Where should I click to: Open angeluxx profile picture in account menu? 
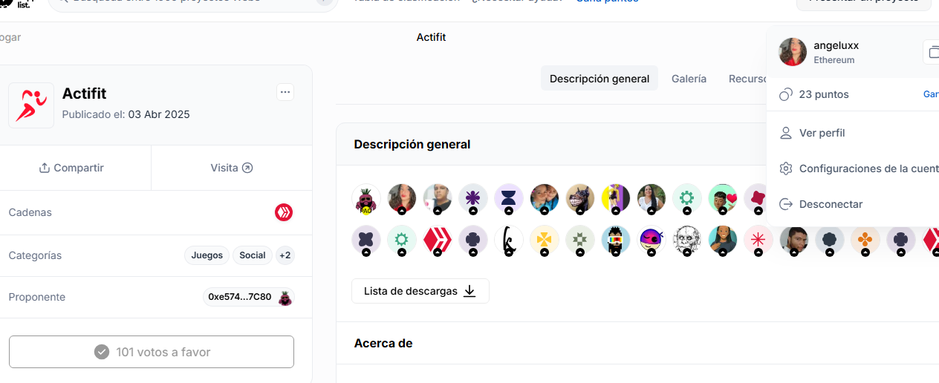pyautogui.click(x=793, y=52)
